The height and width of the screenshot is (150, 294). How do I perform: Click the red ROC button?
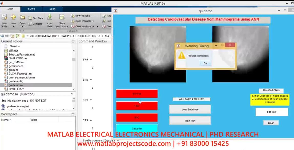137,117
